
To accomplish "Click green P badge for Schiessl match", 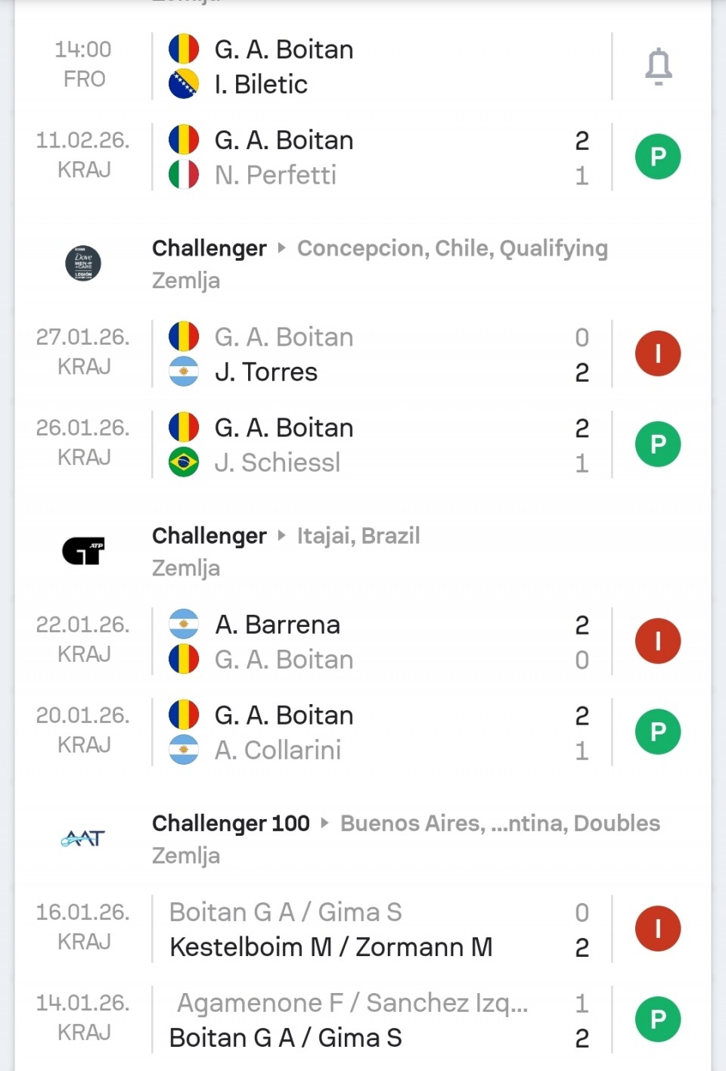I will coord(658,445).
